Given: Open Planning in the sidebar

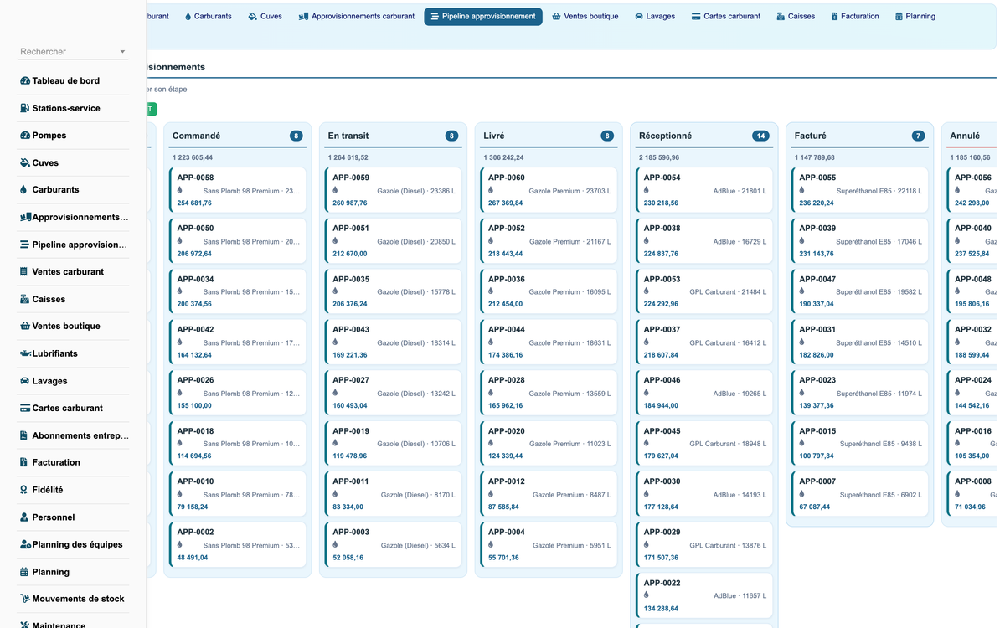Looking at the screenshot, I should click(74, 572).
